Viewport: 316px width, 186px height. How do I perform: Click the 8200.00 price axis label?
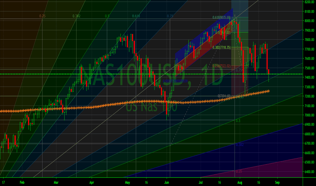(x=309, y=2)
